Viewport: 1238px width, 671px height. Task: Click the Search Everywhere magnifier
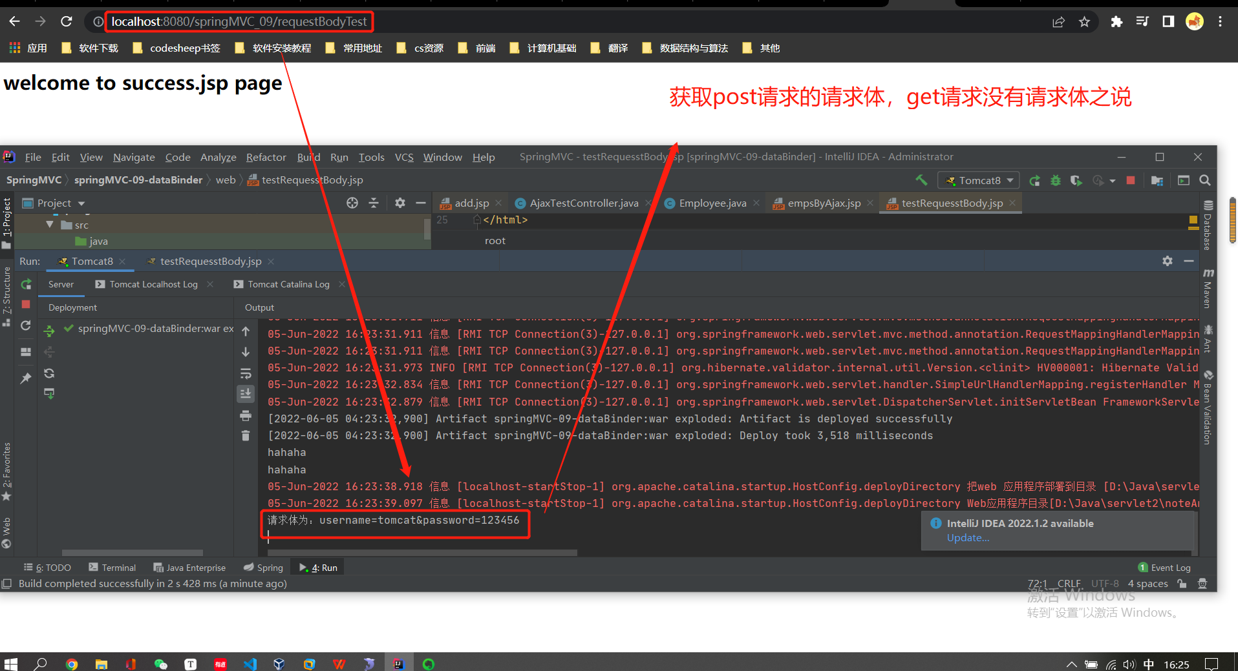pos(1205,180)
